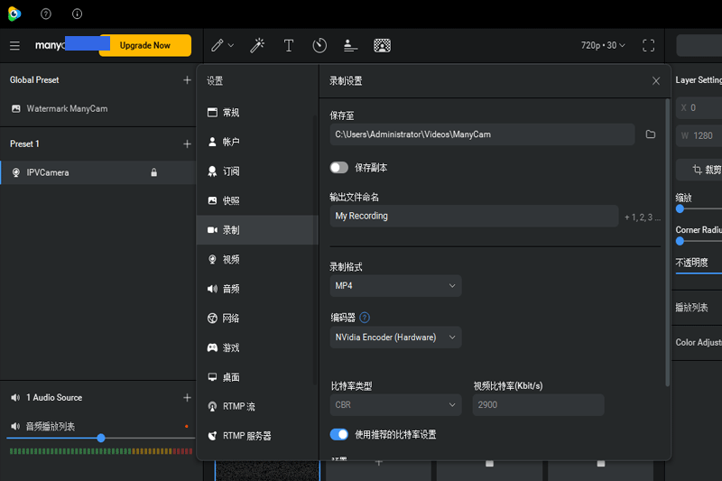Viewport: 722px width, 481px height.
Task: Toggle the save copy switch
Action: coord(339,168)
